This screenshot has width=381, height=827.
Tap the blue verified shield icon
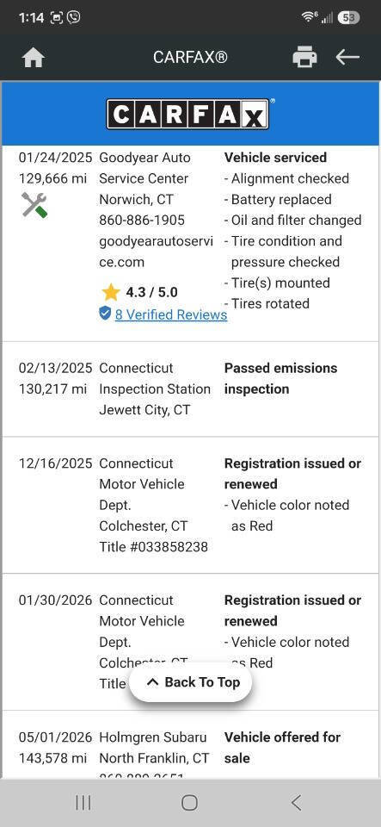click(105, 314)
